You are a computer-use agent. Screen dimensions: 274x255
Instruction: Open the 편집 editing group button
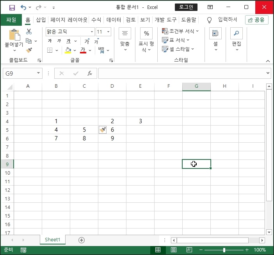237,39
